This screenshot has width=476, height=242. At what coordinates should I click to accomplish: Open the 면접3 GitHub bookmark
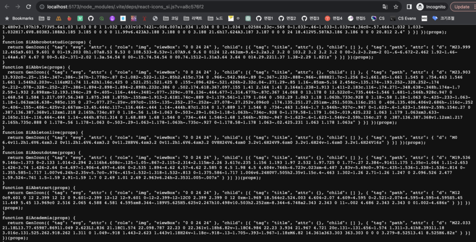pos(310,18)
